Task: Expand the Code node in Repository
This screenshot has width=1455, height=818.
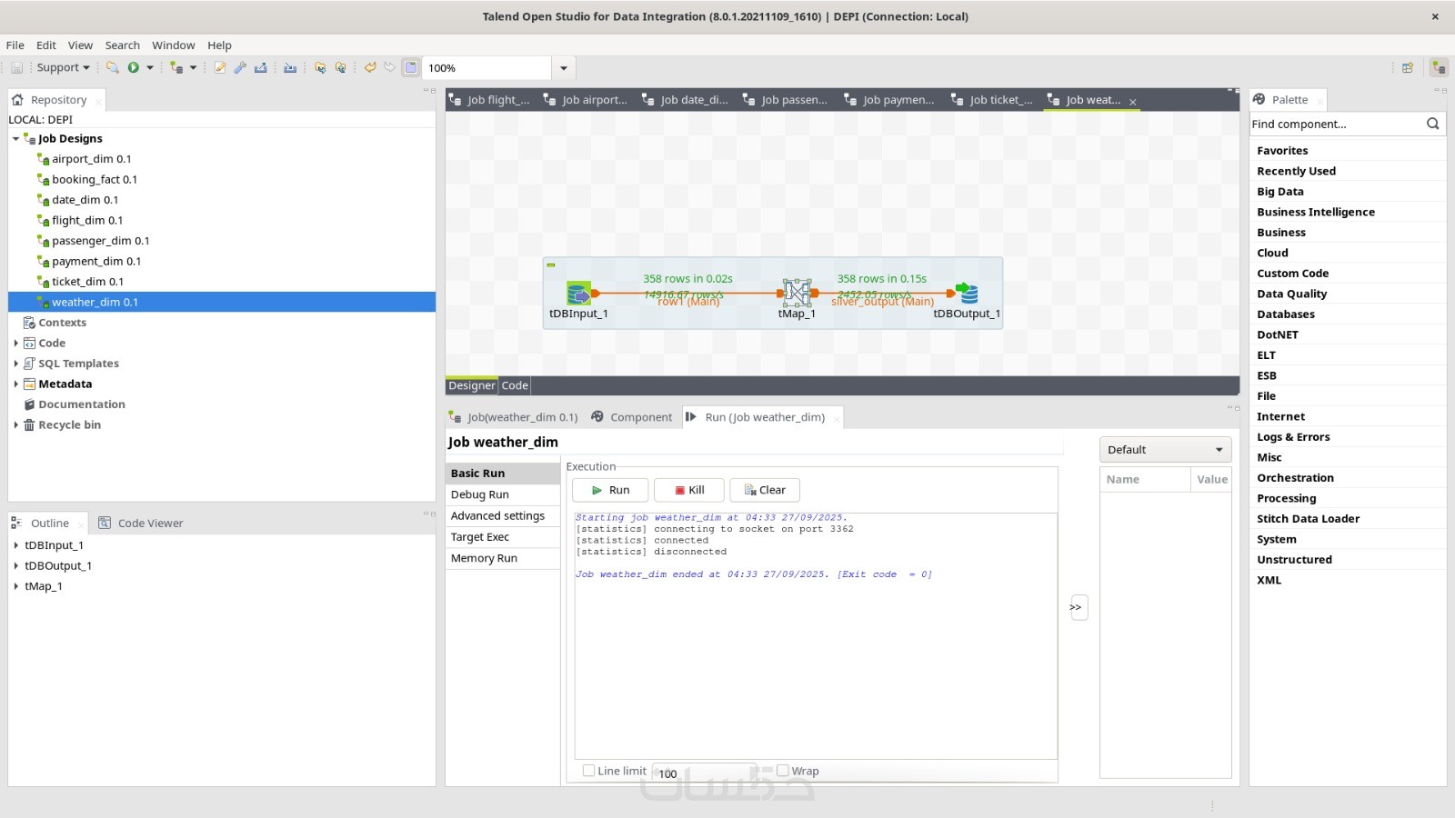Action: pyautogui.click(x=16, y=344)
